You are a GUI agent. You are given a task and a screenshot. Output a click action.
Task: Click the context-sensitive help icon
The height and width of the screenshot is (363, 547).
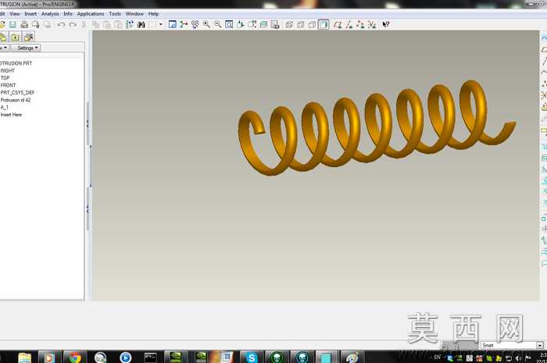click(x=385, y=24)
